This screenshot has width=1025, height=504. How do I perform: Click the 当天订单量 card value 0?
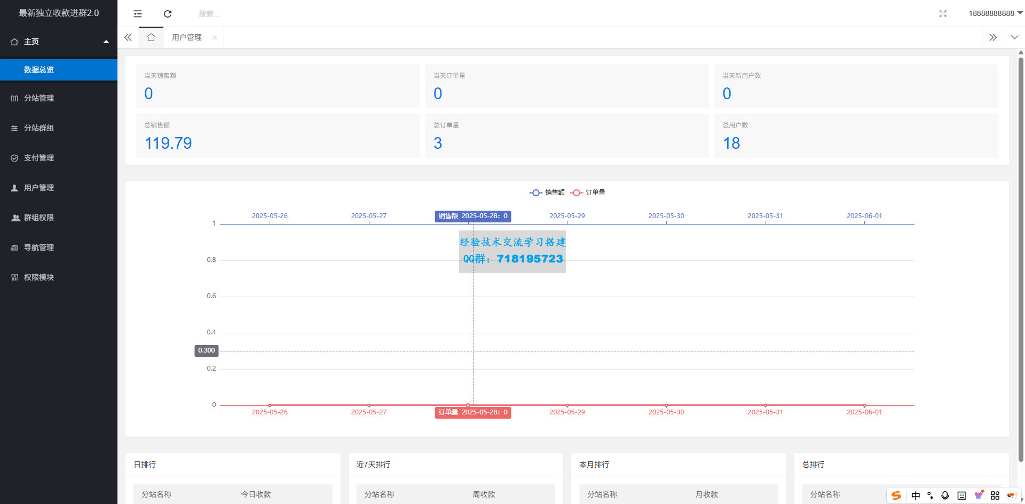point(438,93)
